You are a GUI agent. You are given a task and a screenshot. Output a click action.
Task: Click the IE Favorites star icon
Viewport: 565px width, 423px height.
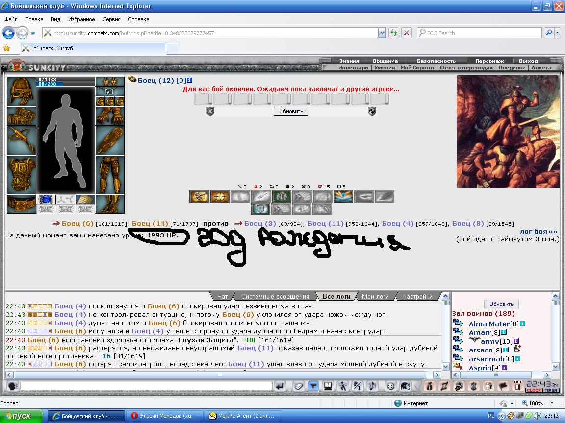pyautogui.click(x=6, y=48)
